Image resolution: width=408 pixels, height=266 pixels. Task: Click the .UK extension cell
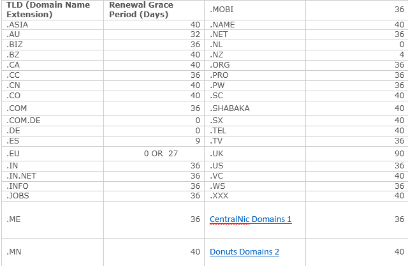click(x=255, y=154)
